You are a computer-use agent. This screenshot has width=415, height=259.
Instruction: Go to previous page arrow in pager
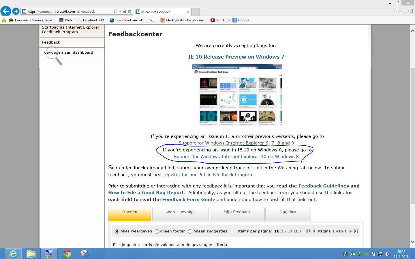click(314, 231)
